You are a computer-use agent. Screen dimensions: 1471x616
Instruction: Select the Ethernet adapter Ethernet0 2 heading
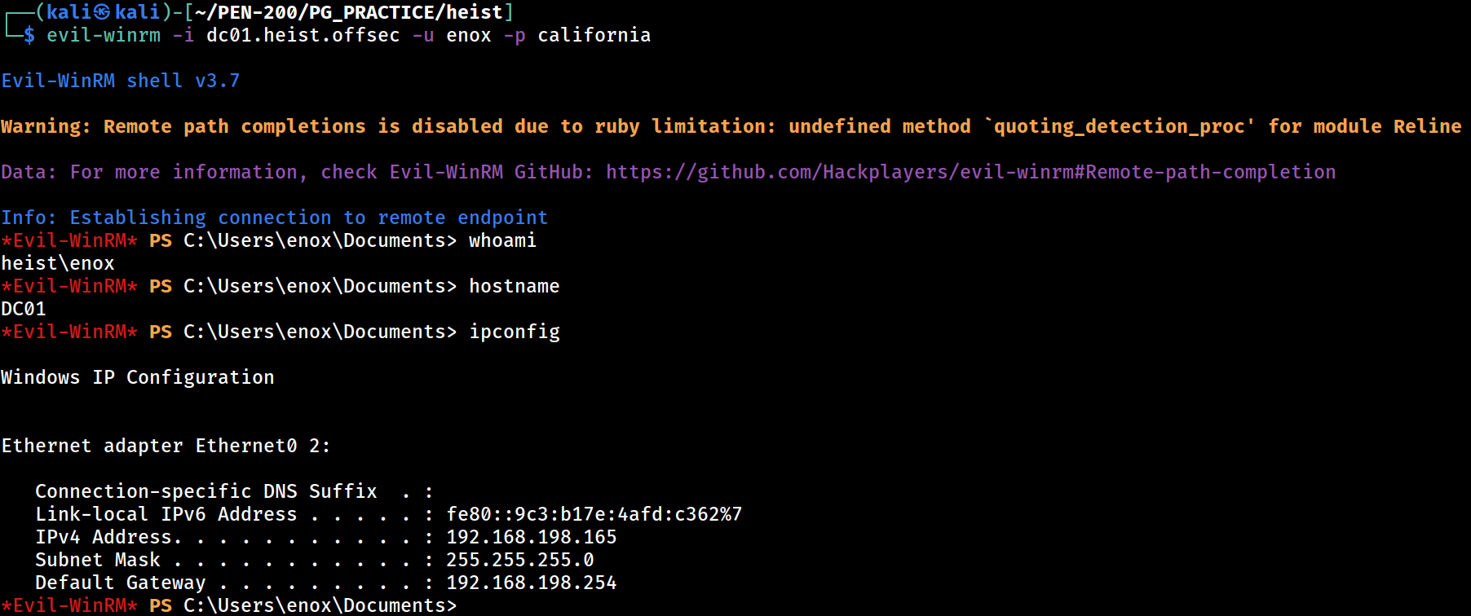[x=166, y=446]
